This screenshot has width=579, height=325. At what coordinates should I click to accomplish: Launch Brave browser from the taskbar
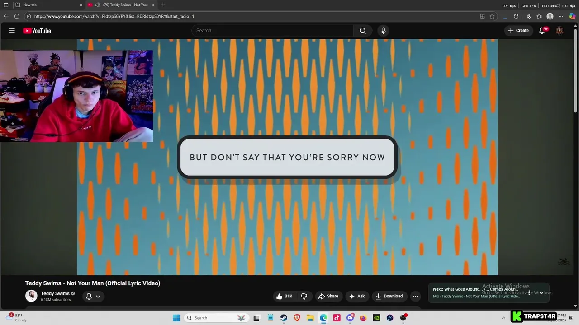(297, 318)
